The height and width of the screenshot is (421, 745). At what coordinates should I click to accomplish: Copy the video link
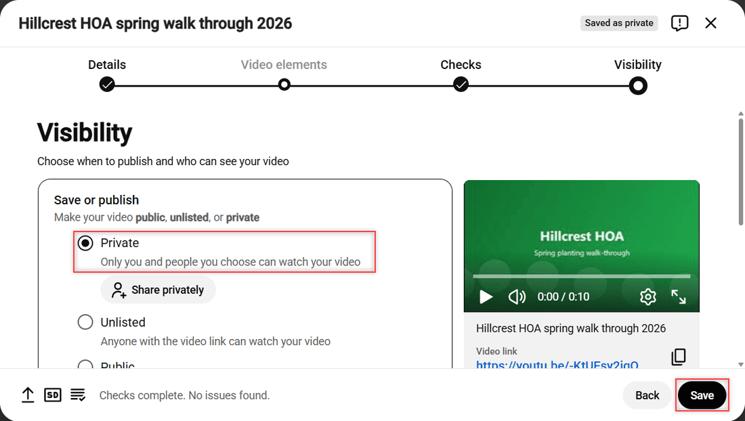click(x=679, y=357)
